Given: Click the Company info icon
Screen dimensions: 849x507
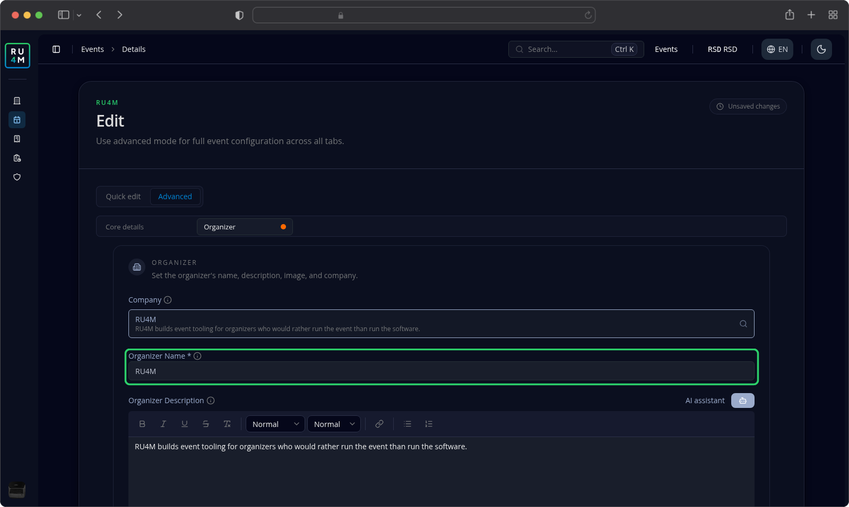Looking at the screenshot, I should [168, 300].
